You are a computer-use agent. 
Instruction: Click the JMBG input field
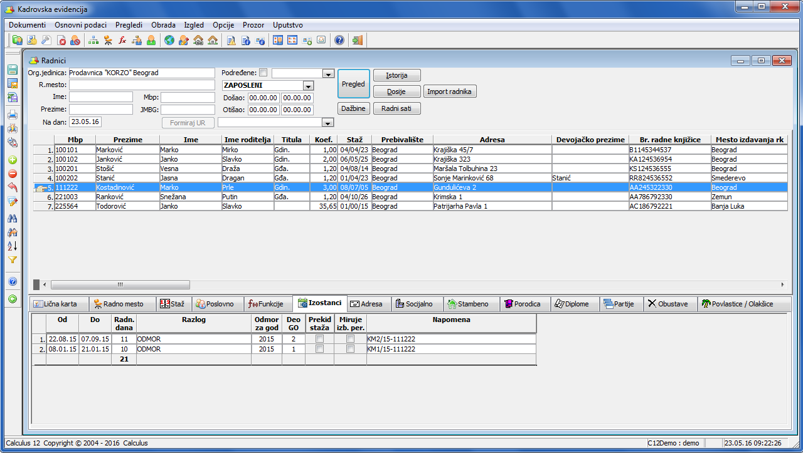pyautogui.click(x=188, y=110)
